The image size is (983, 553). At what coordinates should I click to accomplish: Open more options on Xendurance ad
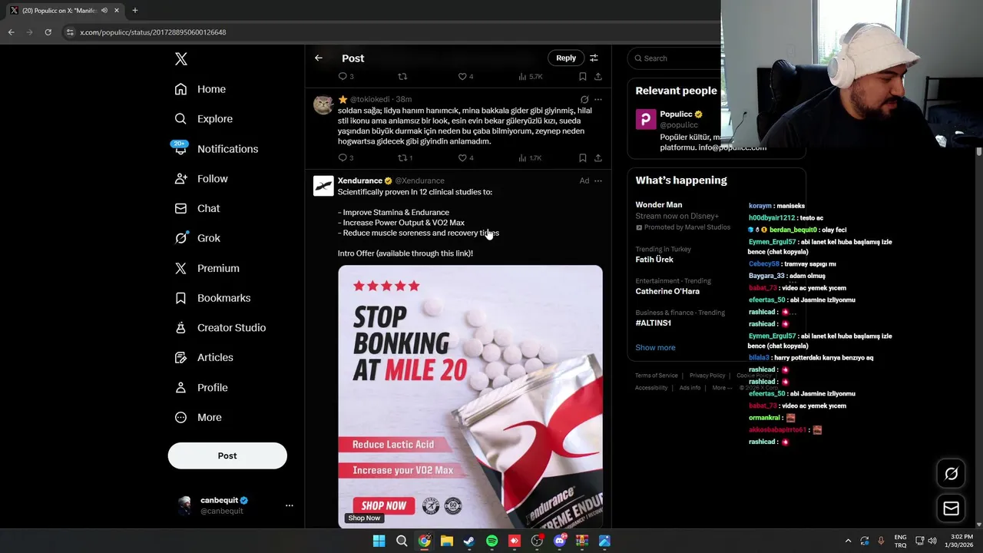pos(598,181)
